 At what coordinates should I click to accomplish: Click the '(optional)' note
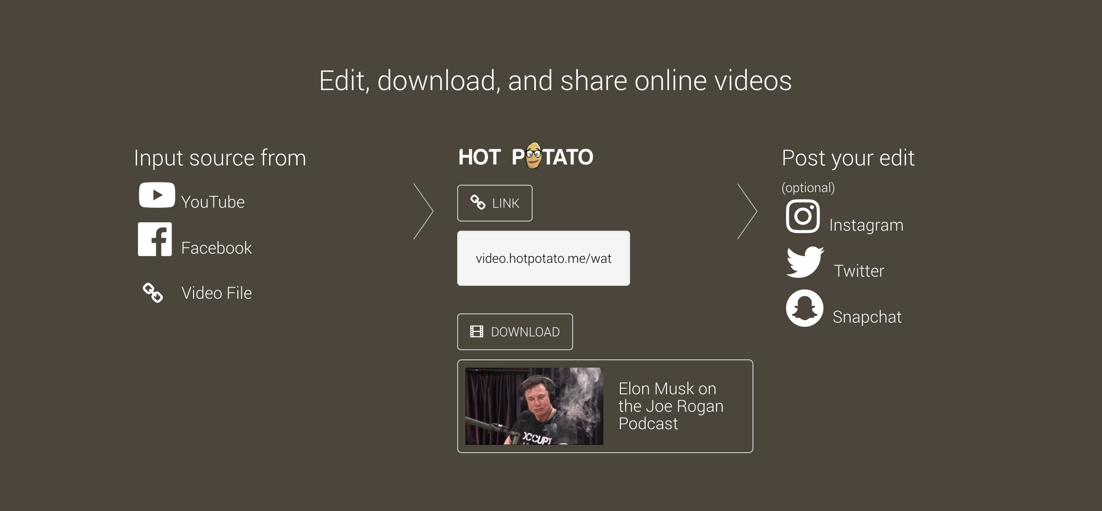808,187
